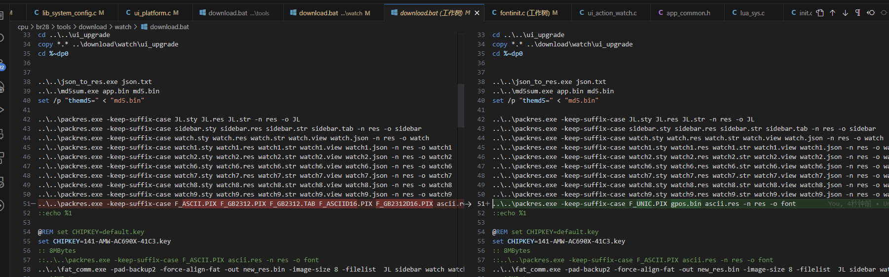Click gpos.bin highlighted in right pane
The image size is (889, 277).
(x=686, y=203)
